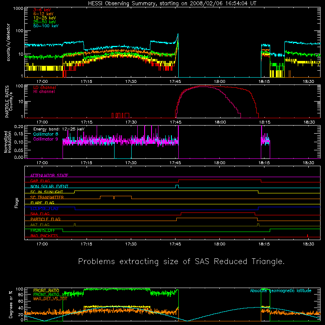Click the "Normalized modulation" axis label
Screen dimensions: 325x325
[x=8, y=142]
